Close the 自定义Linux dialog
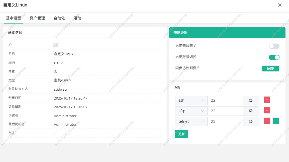This screenshot has width=289, height=162. pos(280,5)
